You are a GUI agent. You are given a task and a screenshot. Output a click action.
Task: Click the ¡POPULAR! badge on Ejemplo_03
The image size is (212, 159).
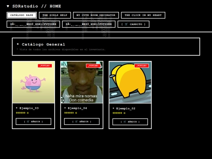(45, 66)
